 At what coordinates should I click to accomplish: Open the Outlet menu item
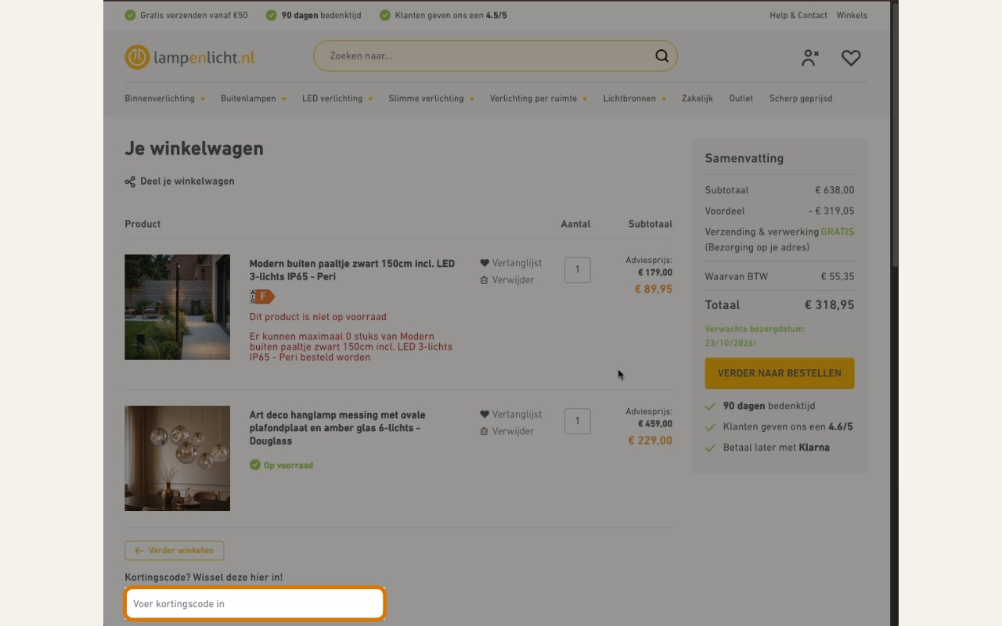click(741, 99)
